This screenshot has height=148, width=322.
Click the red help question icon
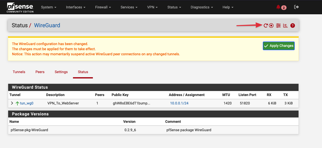[x=293, y=25]
